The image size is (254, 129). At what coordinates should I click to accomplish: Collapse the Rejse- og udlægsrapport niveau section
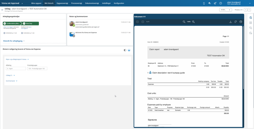click(x=17, y=59)
